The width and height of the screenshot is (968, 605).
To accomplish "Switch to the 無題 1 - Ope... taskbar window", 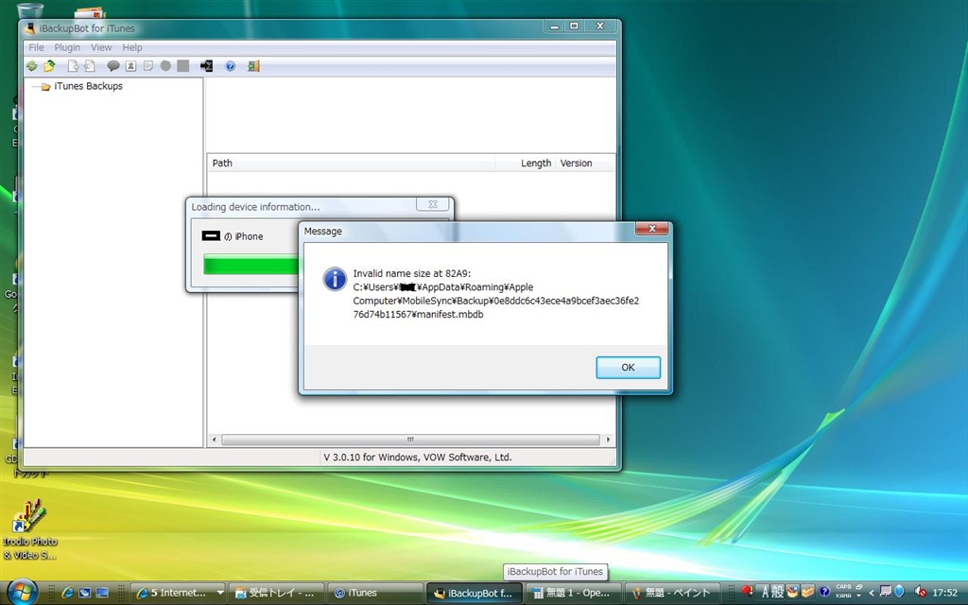I will tap(573, 593).
